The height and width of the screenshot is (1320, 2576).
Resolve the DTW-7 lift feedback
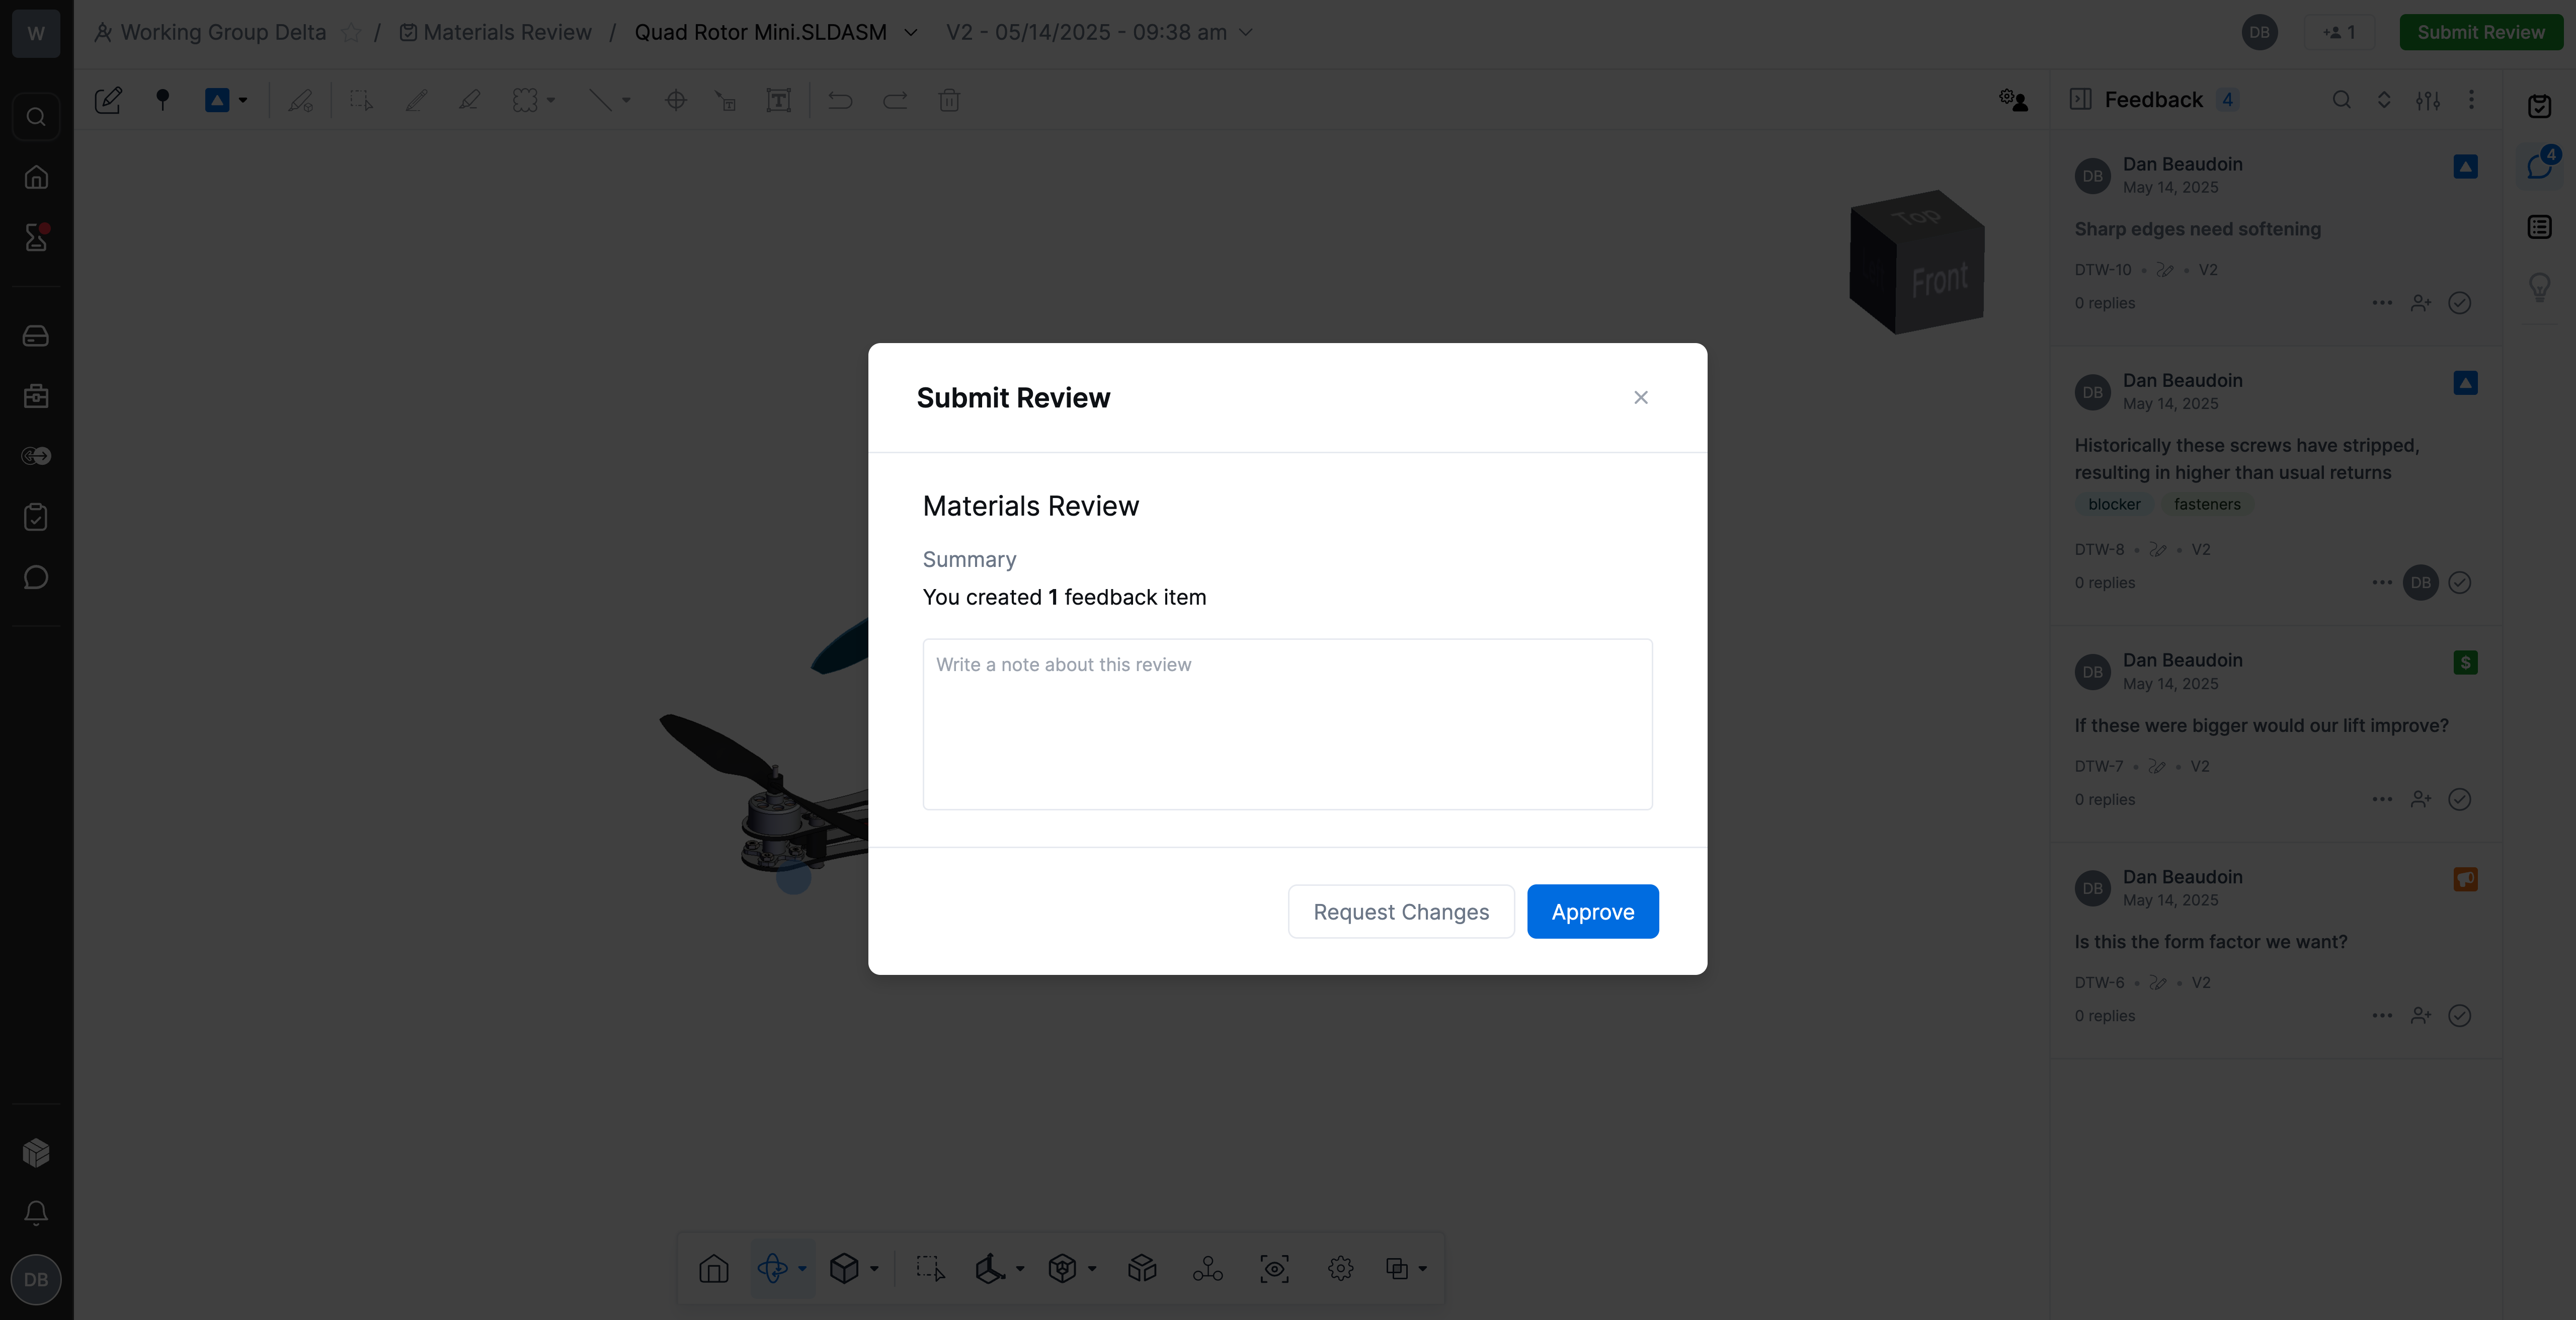(2460, 799)
